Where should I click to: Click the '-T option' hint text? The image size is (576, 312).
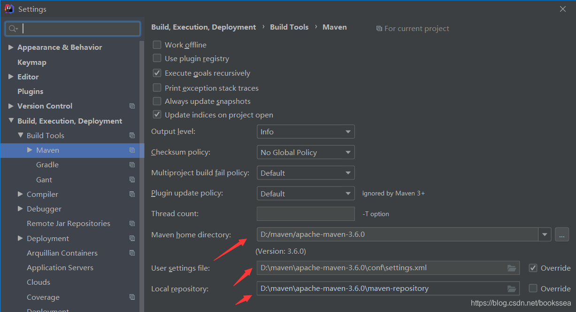coord(376,214)
